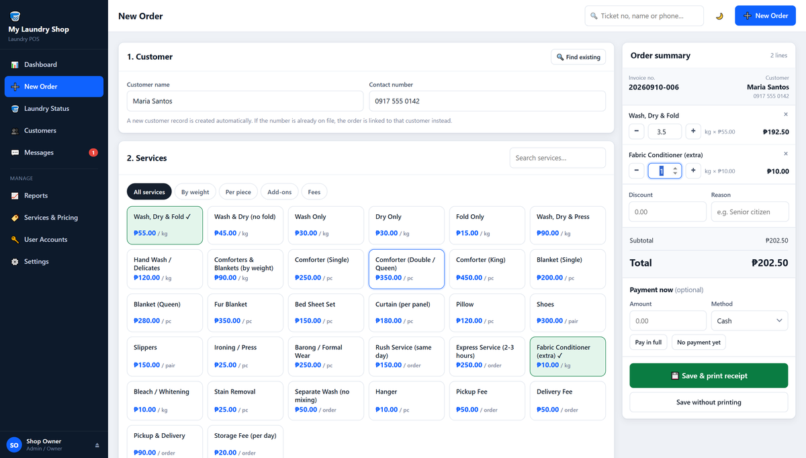This screenshot has height=458, width=806.
Task: Click the Messages speech bubble icon
Action: pyautogui.click(x=15, y=152)
